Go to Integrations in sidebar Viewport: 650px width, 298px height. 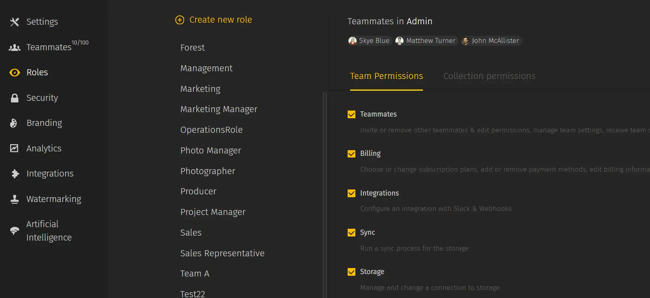tap(50, 174)
